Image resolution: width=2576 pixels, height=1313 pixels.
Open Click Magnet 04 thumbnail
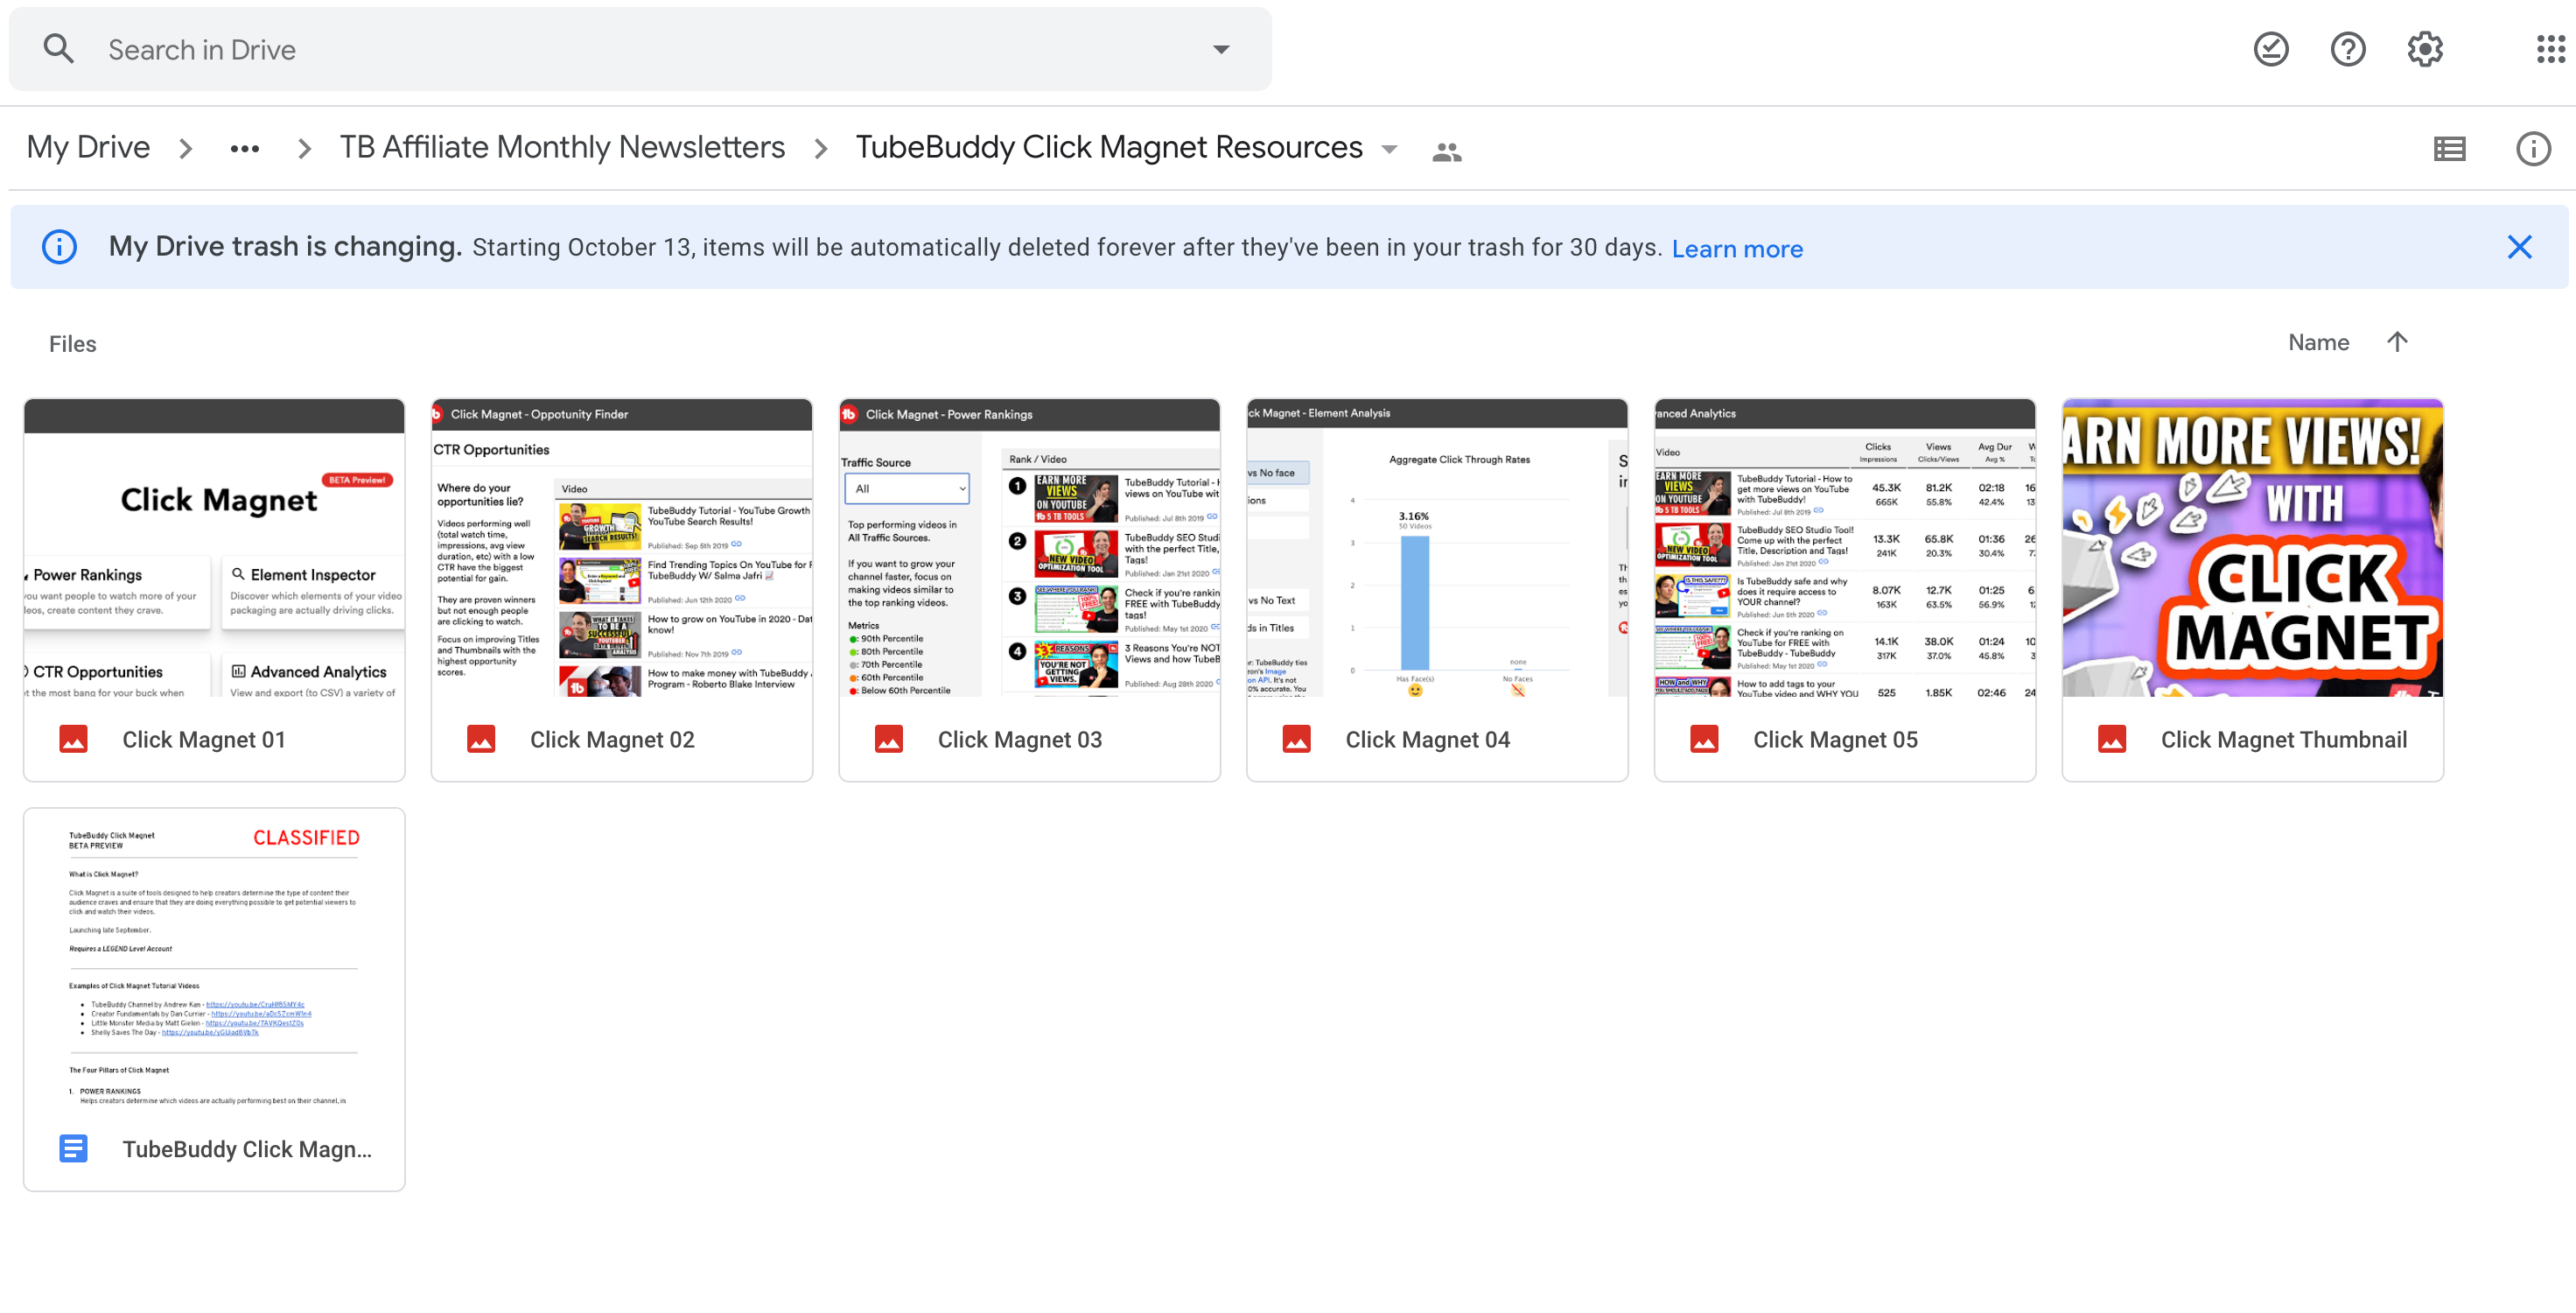point(1437,547)
